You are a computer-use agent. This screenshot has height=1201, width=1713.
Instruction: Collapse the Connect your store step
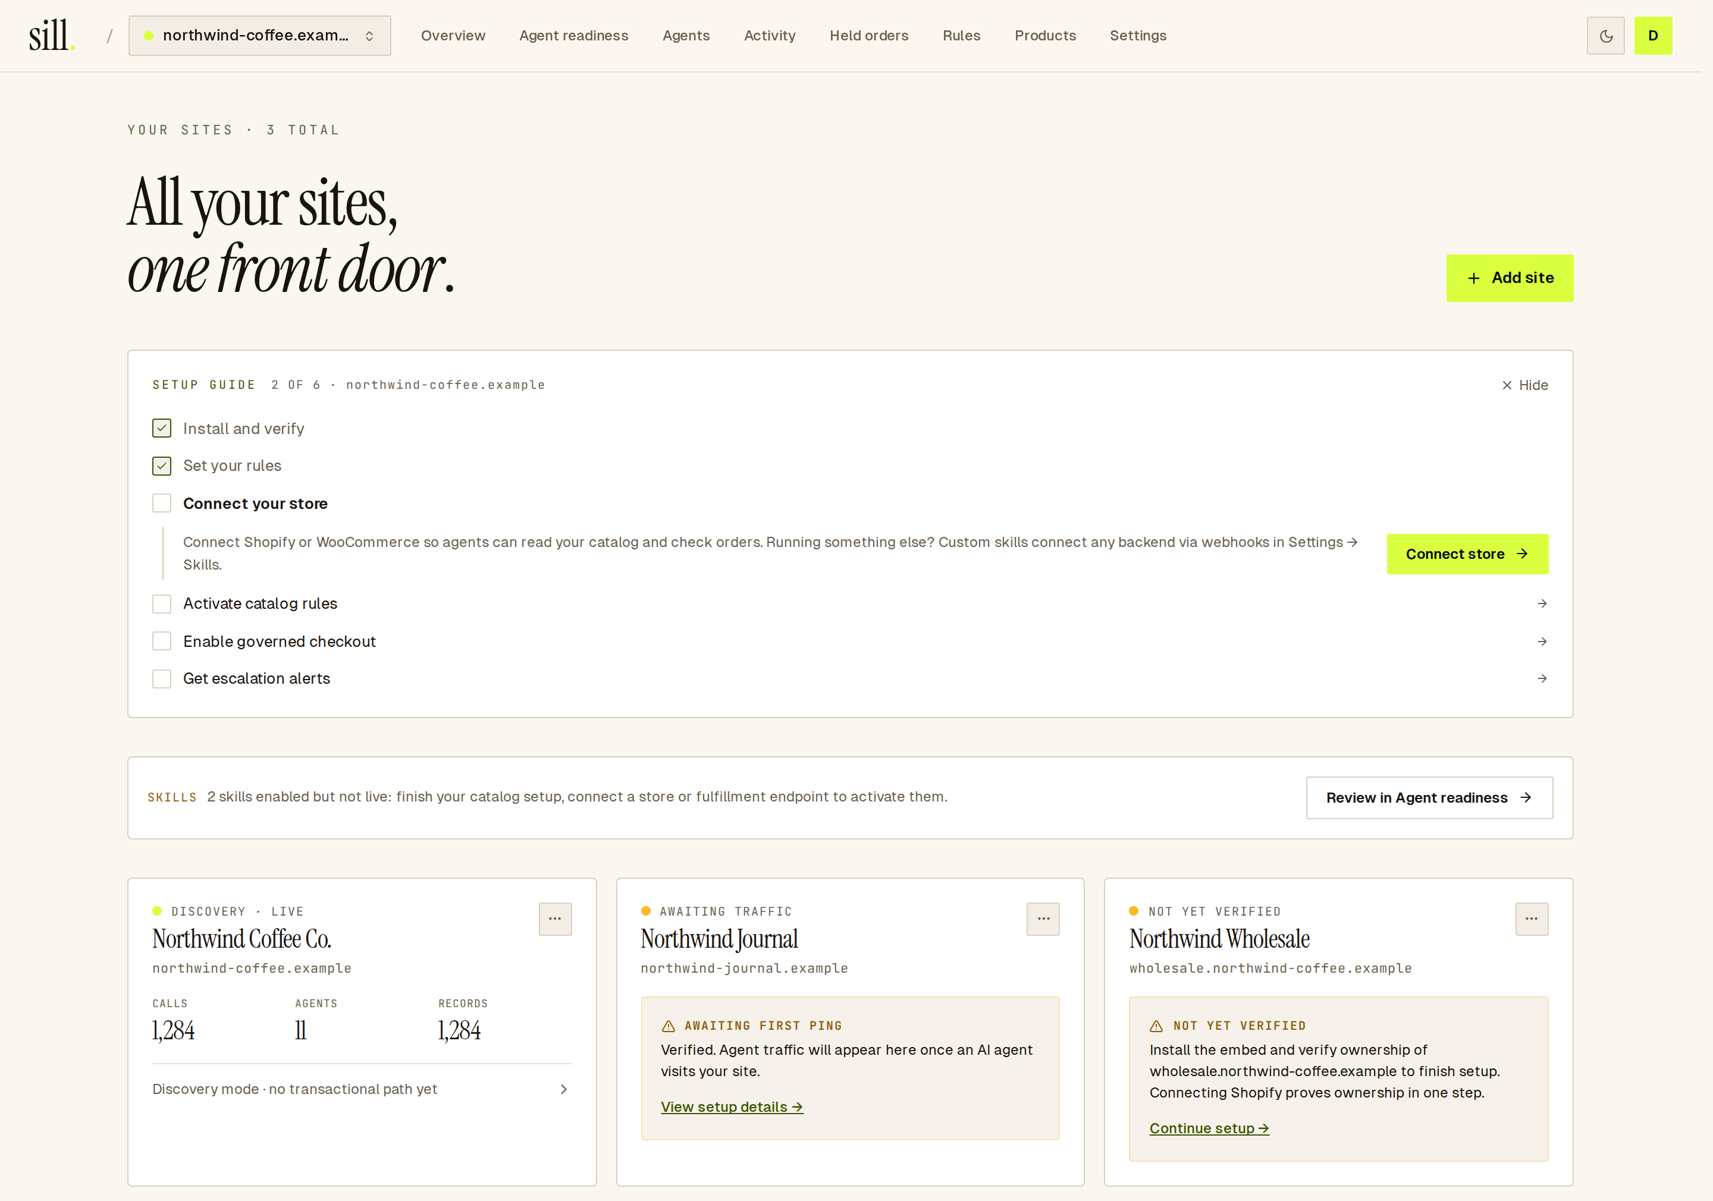[255, 504]
